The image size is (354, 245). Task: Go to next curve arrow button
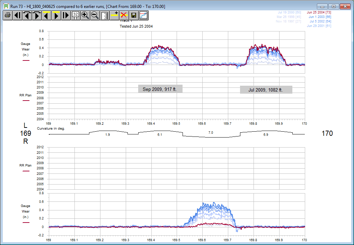[x=37, y=15]
